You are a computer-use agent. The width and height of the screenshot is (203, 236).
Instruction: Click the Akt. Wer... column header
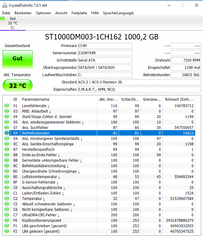(108, 99)
